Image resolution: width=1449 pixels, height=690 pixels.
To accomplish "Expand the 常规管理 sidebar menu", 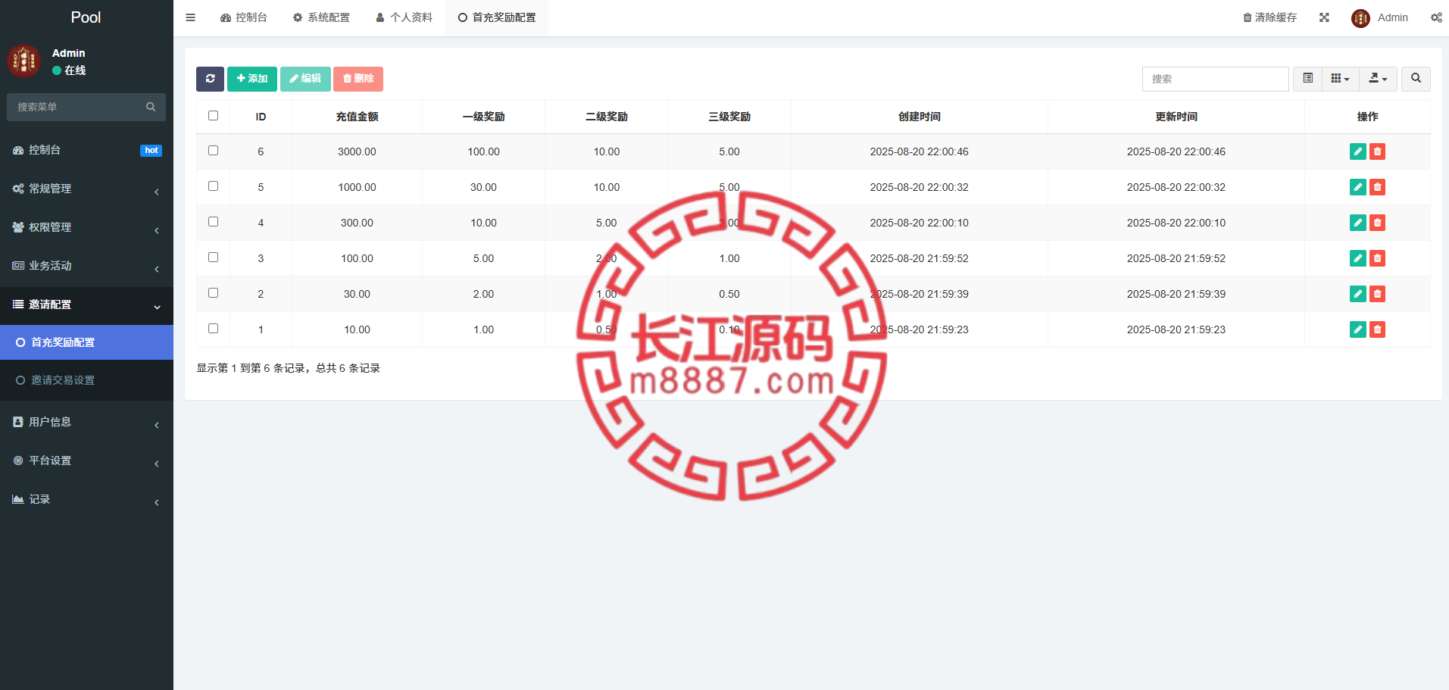I will 86,189.
